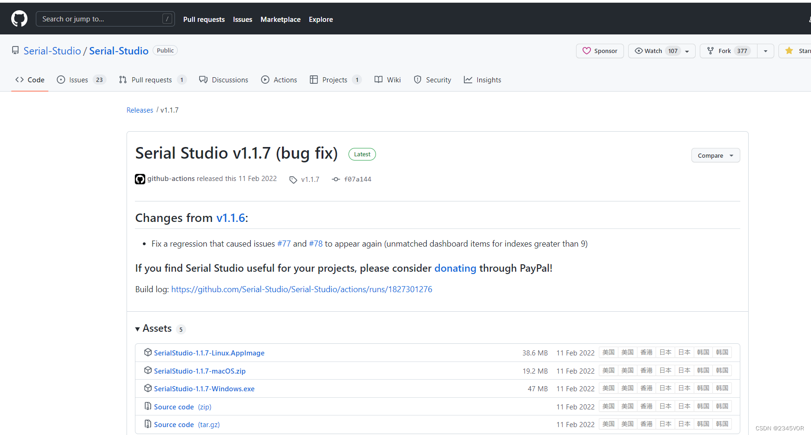The image size is (811, 435).
Task: Click the commit f07a144 icon
Action: [336, 179]
